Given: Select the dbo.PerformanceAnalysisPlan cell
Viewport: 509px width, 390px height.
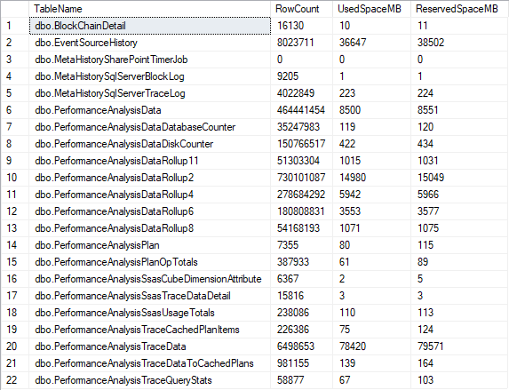Looking at the screenshot, I should point(149,245).
